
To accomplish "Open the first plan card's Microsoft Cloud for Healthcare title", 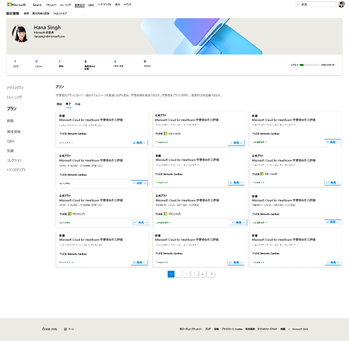I will point(91,120).
